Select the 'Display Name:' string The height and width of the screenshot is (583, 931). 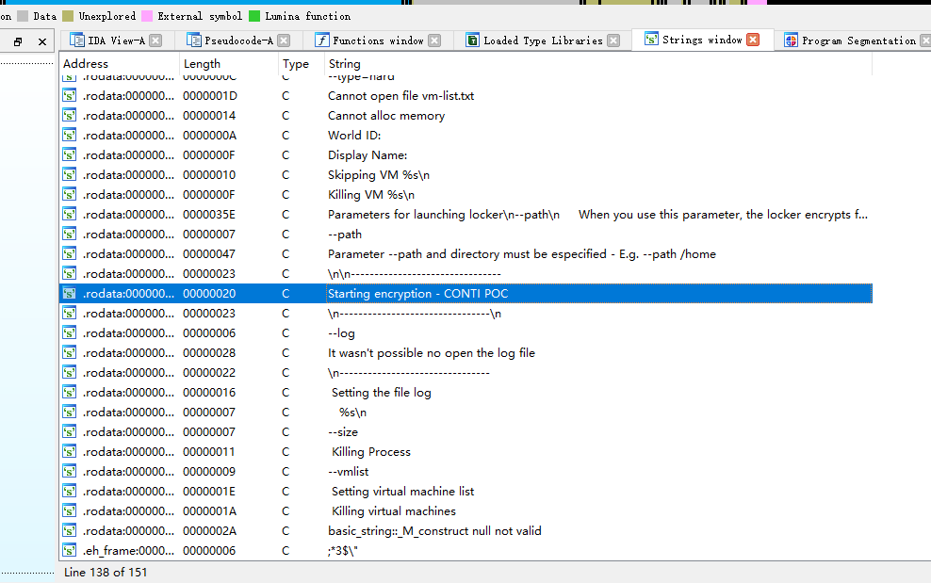click(x=367, y=155)
